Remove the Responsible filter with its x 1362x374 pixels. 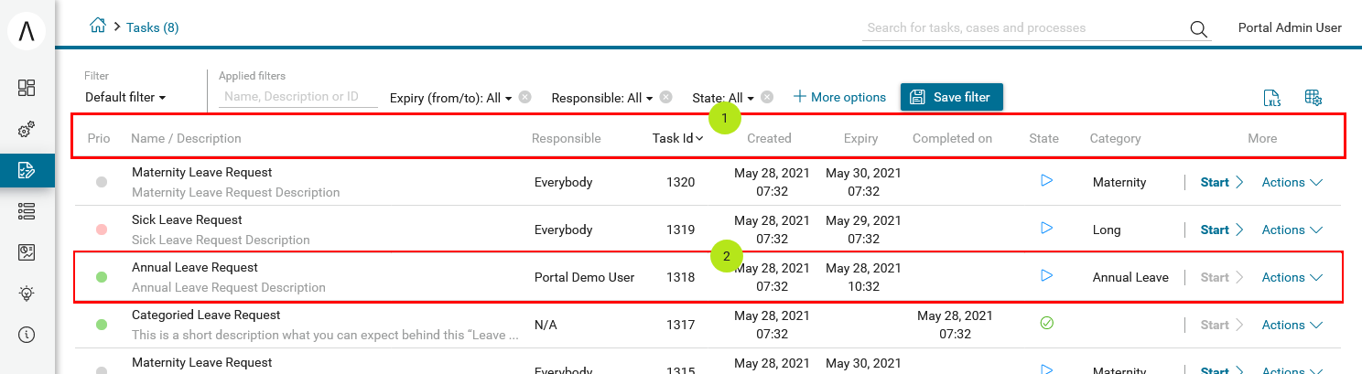click(x=665, y=97)
